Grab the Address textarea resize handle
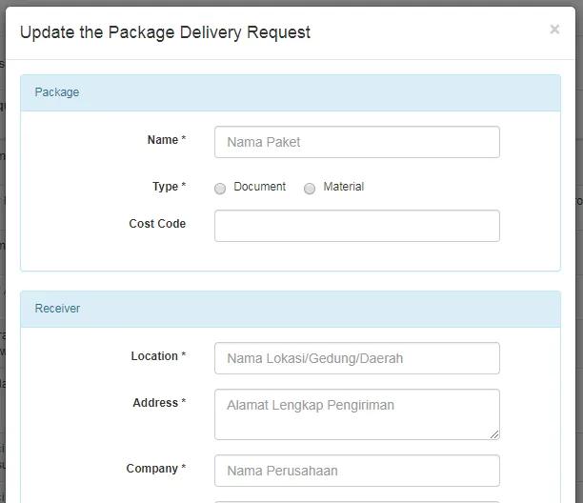The height and width of the screenshot is (503, 583). [494, 434]
